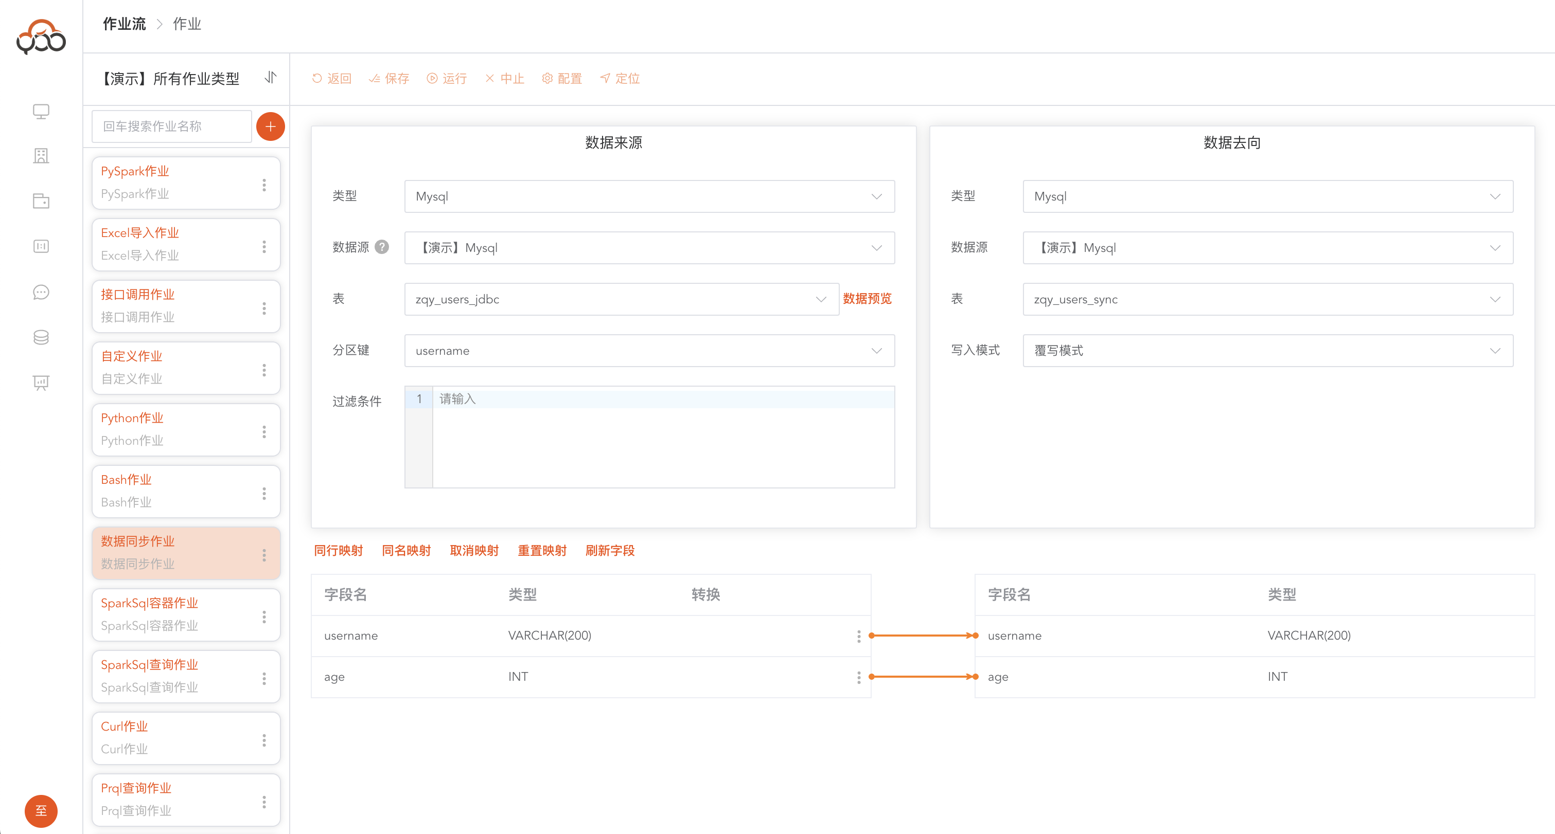1555x834 pixels.
Task: Open more options for Bash作业
Action: [264, 493]
